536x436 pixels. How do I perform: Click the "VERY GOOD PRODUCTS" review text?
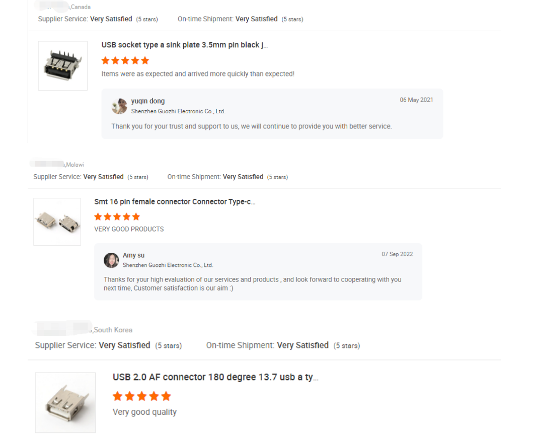[x=129, y=229]
